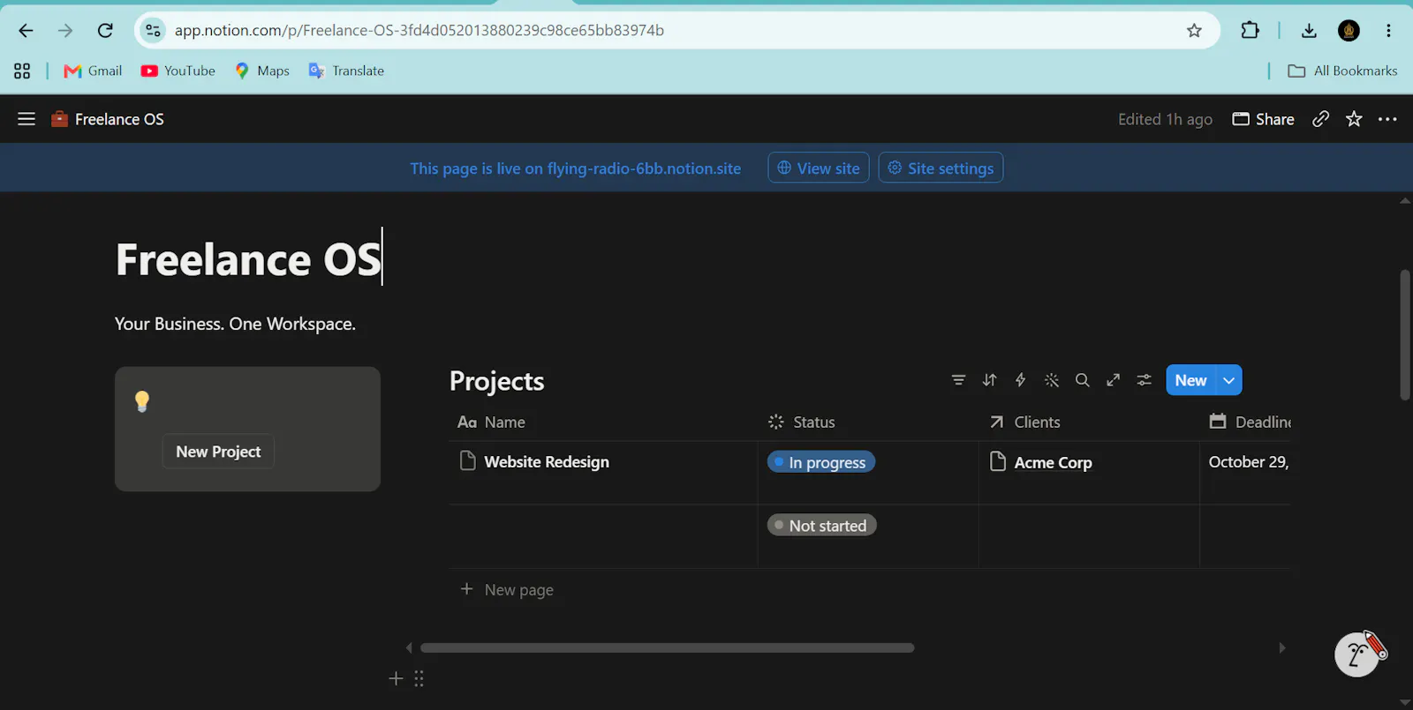Click Name column header
The width and height of the screenshot is (1413, 710).
point(602,422)
